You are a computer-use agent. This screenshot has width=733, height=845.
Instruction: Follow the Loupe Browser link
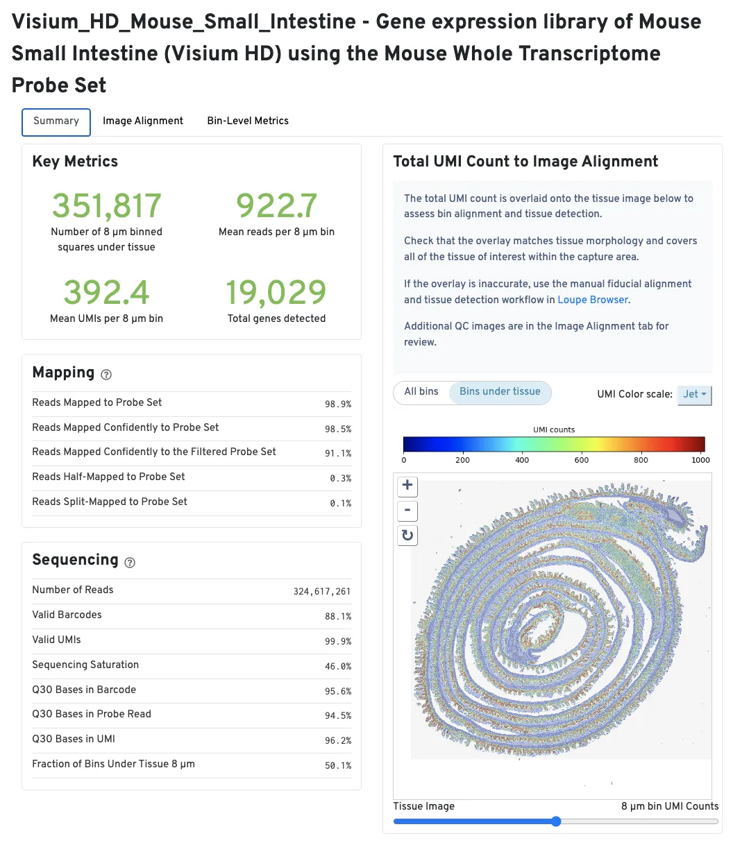coord(593,300)
